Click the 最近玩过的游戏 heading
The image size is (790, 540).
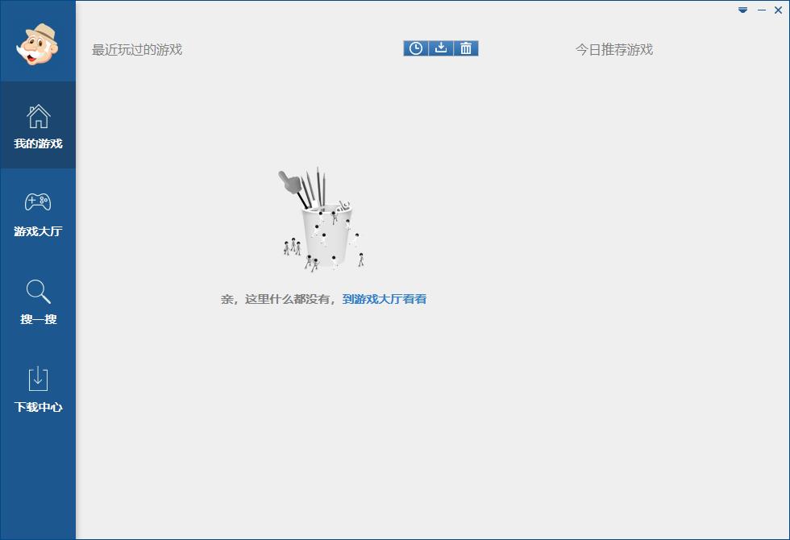137,50
